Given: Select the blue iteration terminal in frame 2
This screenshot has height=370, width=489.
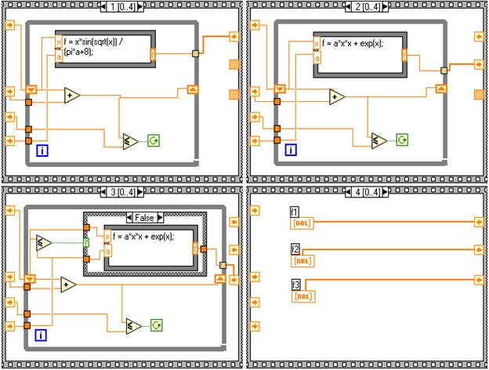Looking at the screenshot, I should (291, 150).
